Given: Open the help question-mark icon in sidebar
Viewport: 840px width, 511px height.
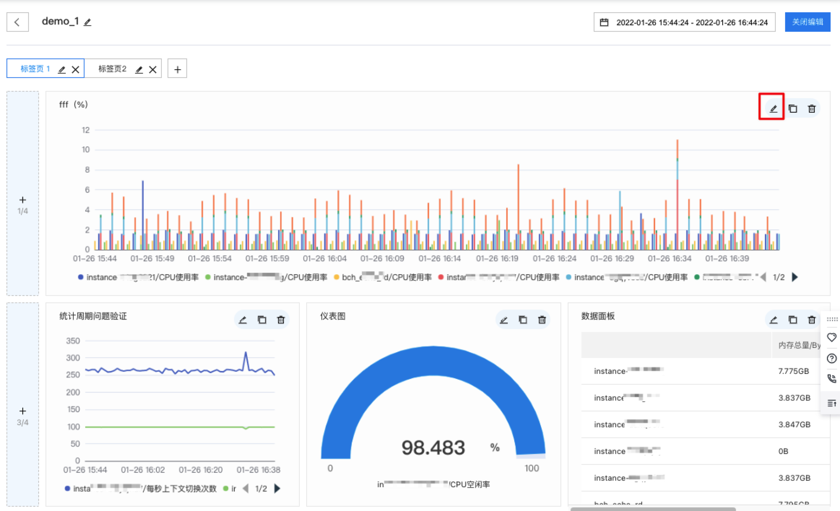Looking at the screenshot, I should (x=832, y=358).
